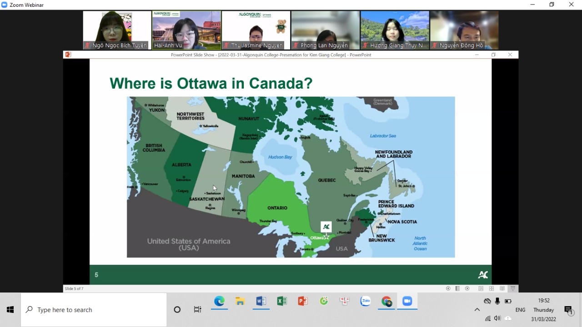Go to previous slide using status bar arrow
The height and width of the screenshot is (327, 582).
click(448, 288)
